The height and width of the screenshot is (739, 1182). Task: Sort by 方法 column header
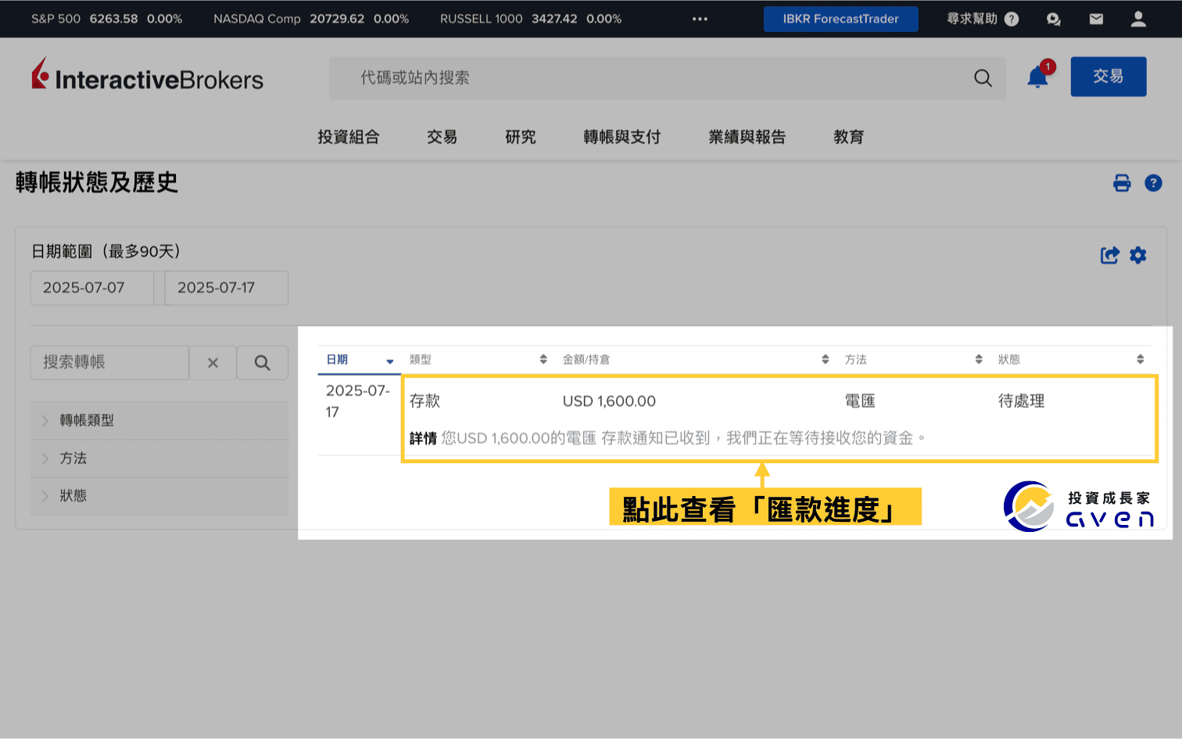point(913,359)
